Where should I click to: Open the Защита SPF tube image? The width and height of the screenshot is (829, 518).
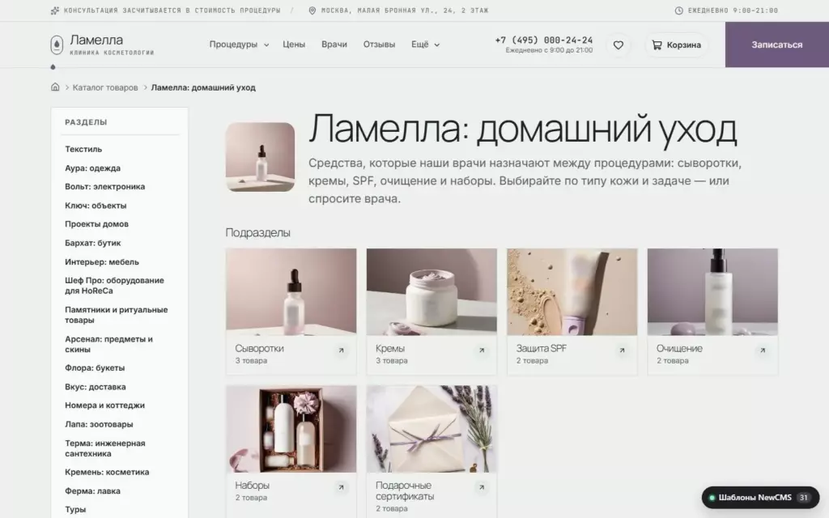[572, 291]
